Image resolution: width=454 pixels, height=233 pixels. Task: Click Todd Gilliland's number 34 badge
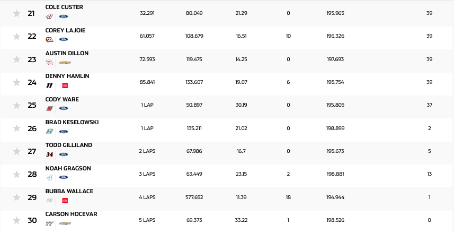click(50, 154)
